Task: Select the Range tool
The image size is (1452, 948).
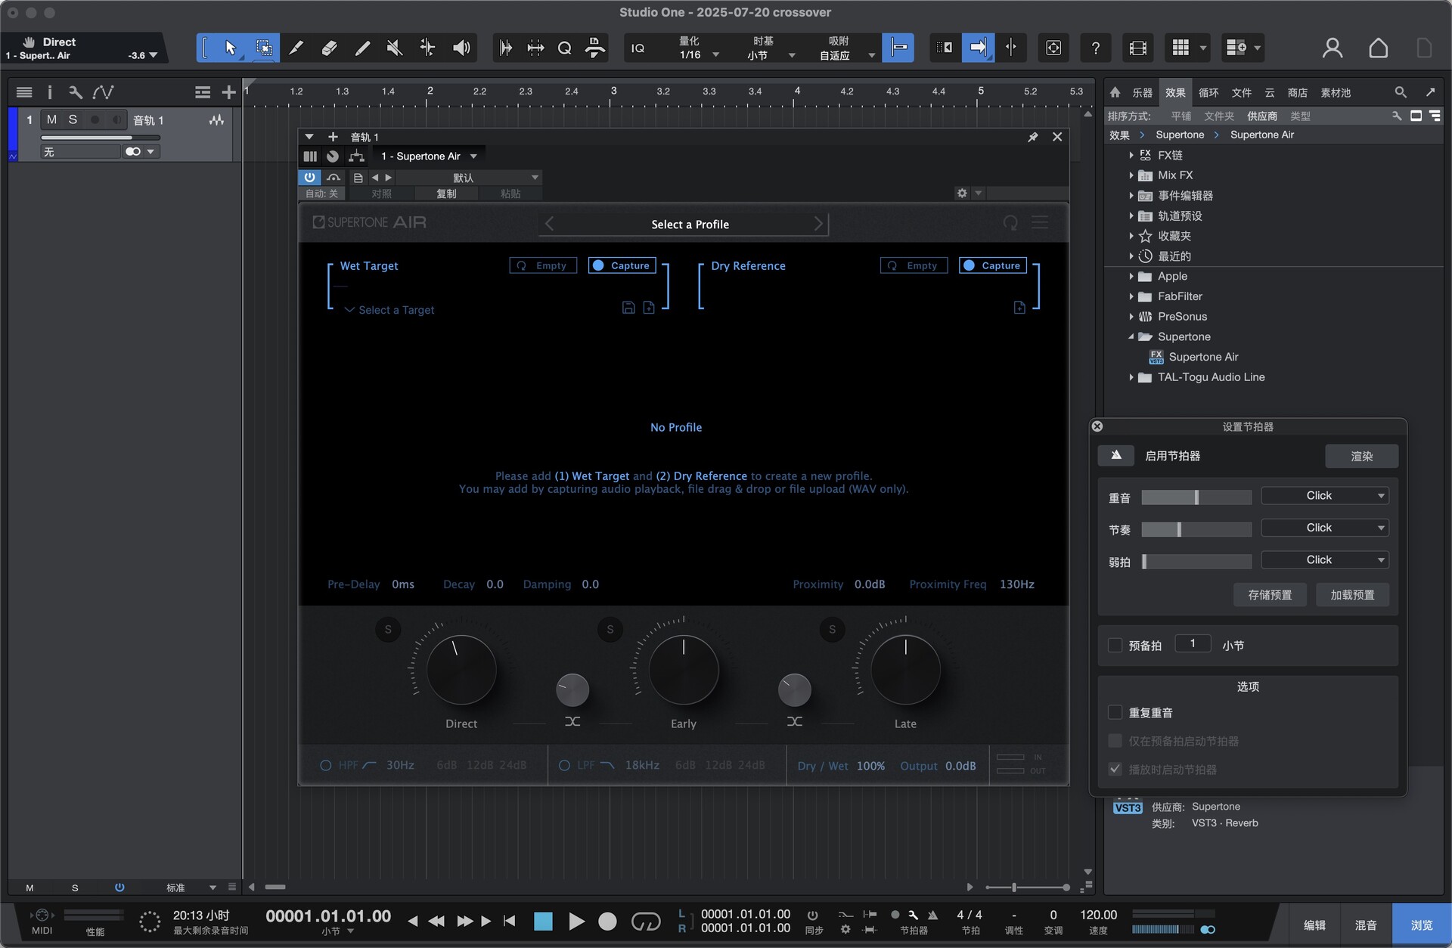Action: pos(263,48)
